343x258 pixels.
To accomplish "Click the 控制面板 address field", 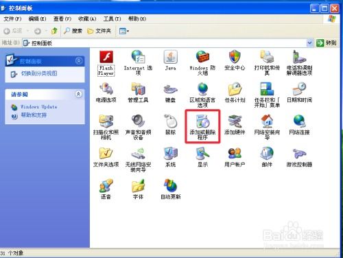I will 165,43.
